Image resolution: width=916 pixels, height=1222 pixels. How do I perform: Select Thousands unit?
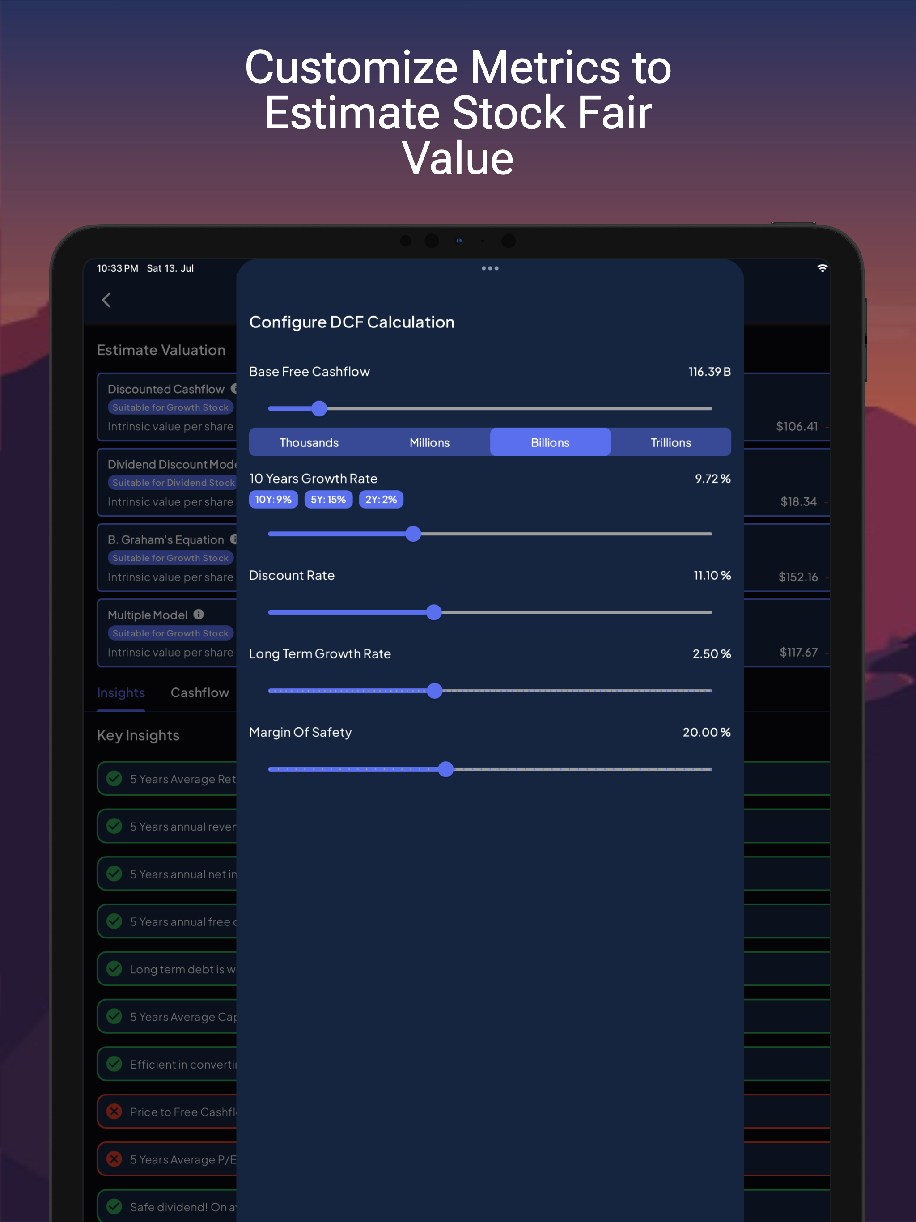pyautogui.click(x=310, y=442)
